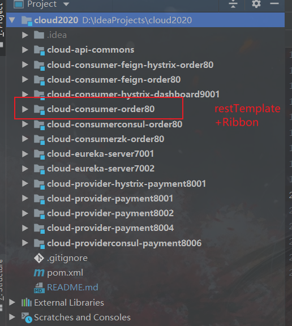
Task: Click the Scratches and Consoles icon
Action: pyautogui.click(x=27, y=318)
